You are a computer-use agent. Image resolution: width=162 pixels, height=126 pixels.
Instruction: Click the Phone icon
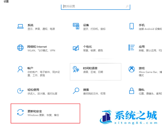tap(132, 26)
